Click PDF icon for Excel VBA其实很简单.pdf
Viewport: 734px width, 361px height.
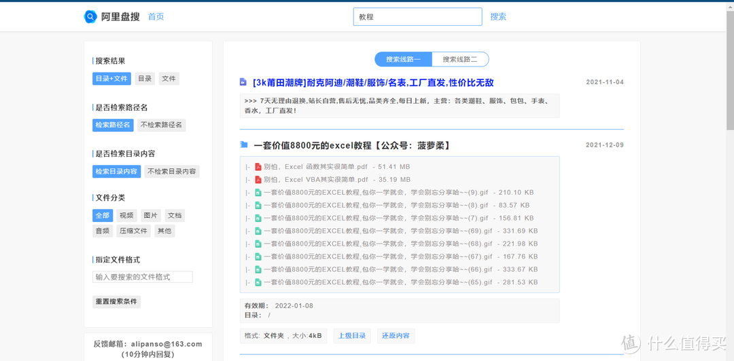point(258,180)
